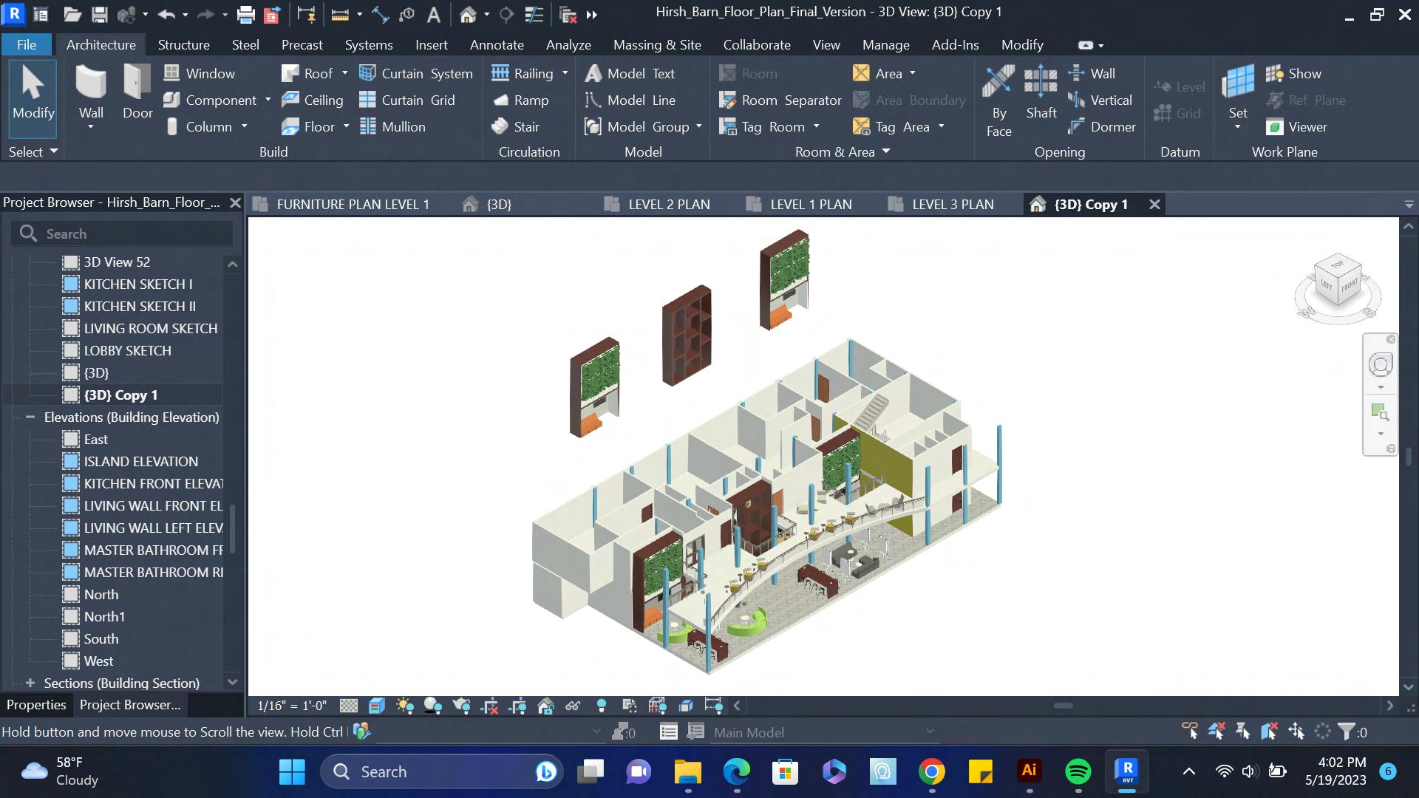Expand the Sections (Building Section) node
This screenshot has width=1419, height=798.
30,683
